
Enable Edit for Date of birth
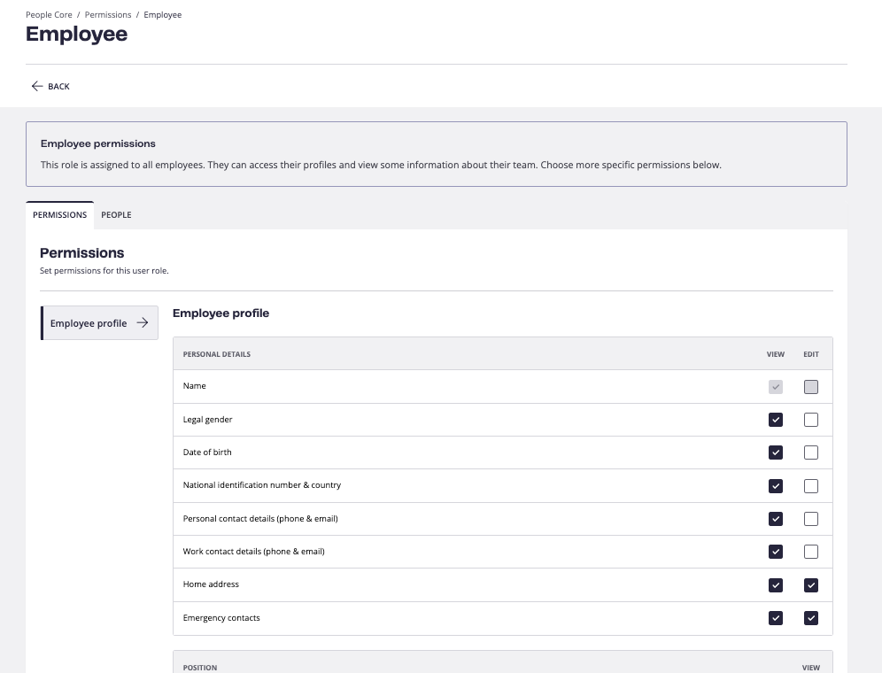[x=811, y=453]
